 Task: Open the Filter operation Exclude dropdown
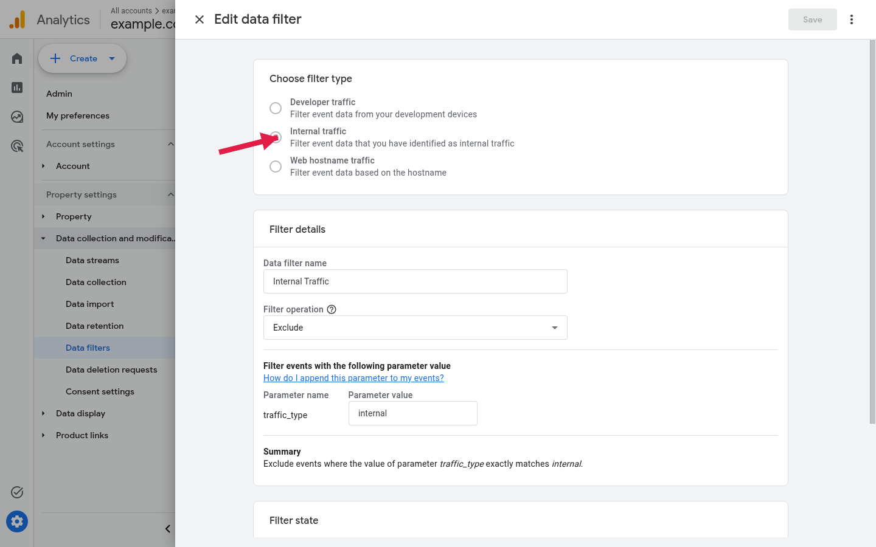(x=415, y=328)
